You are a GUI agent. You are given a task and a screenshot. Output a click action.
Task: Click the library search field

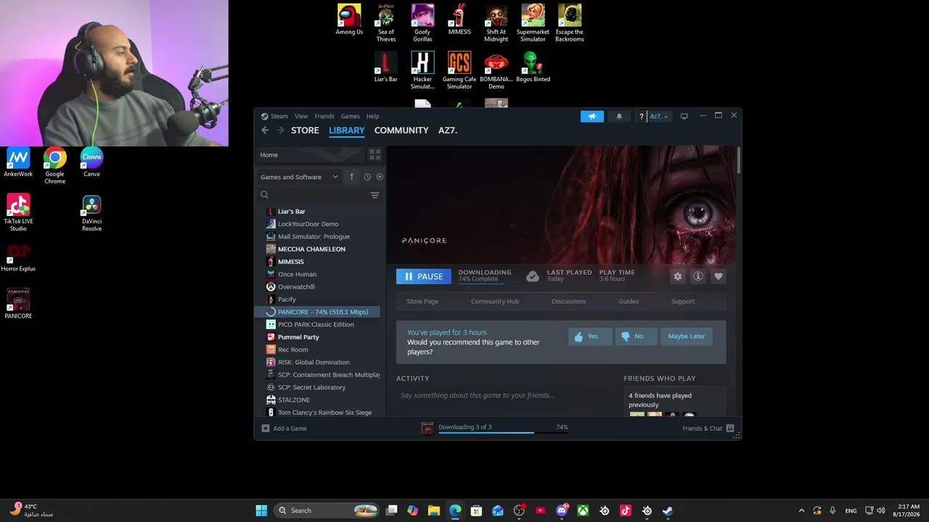point(314,195)
